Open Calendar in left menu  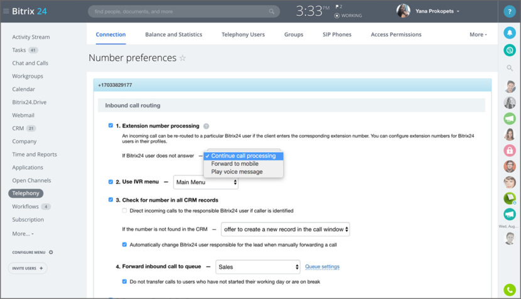(23, 89)
